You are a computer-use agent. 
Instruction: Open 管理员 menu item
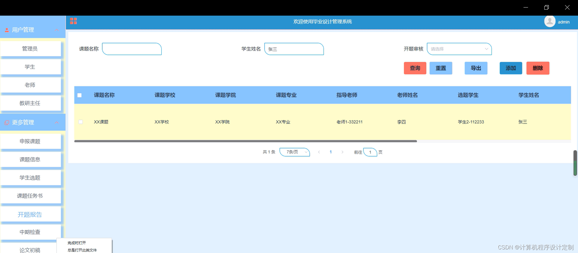pos(30,49)
